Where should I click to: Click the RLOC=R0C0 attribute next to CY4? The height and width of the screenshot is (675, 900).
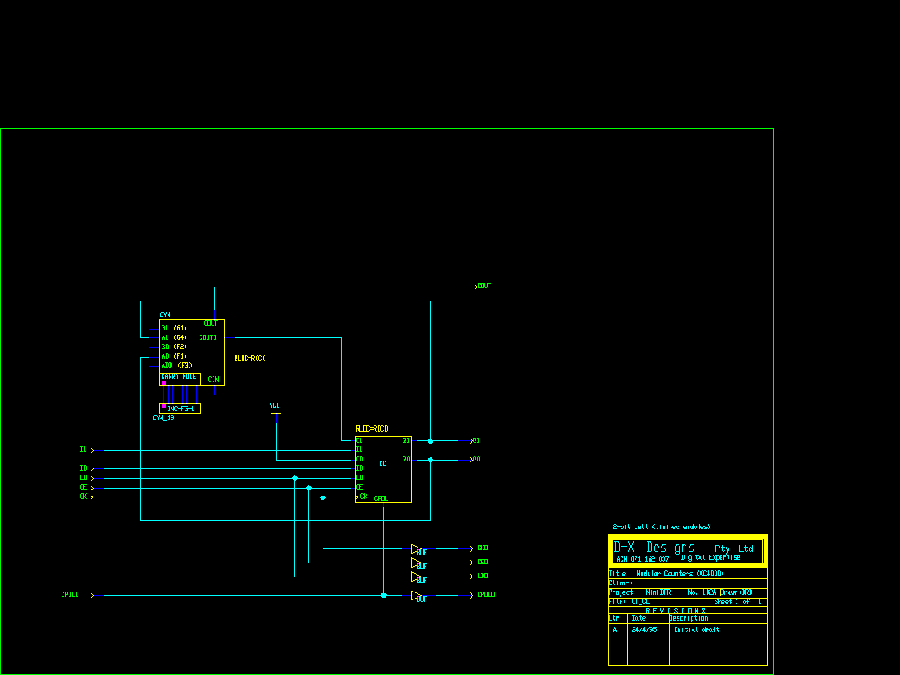click(250, 359)
